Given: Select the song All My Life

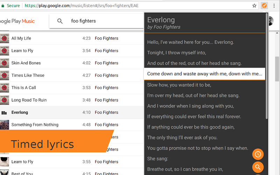Looking at the screenshot, I should click(x=21, y=38).
